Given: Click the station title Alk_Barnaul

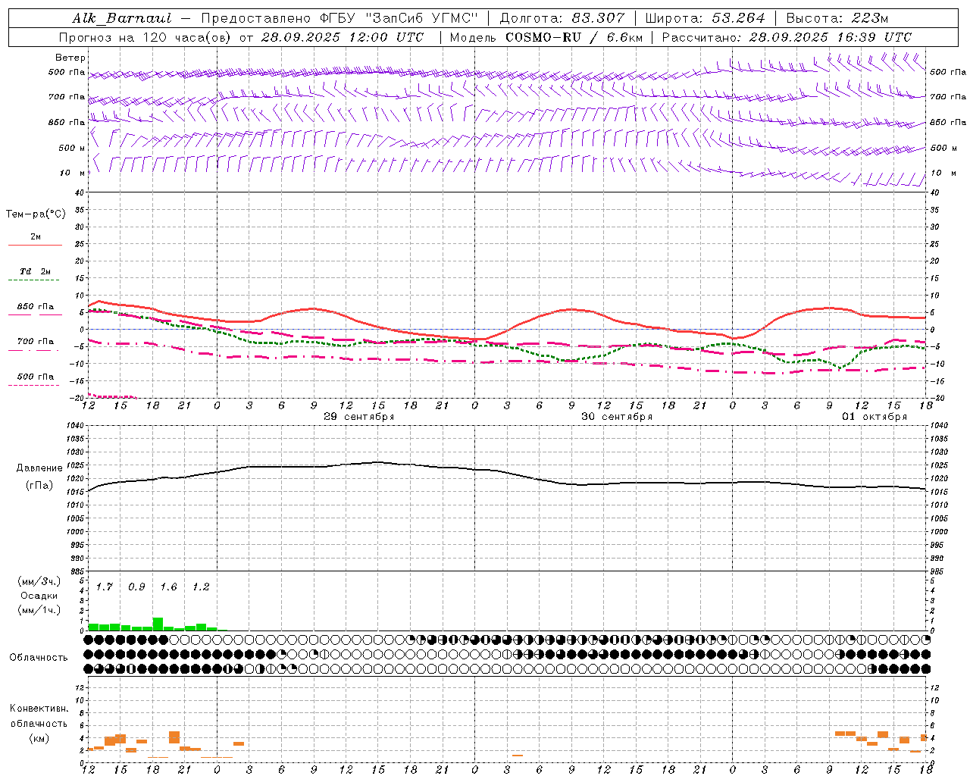Looking at the screenshot, I should (122, 18).
